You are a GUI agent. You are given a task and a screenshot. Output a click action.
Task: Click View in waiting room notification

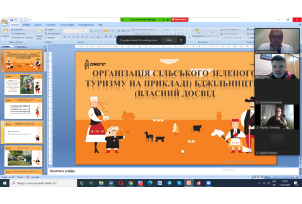click(169, 40)
